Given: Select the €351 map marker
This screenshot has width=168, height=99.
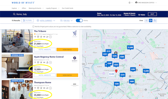Looking at the screenshot, I should coord(105,54).
